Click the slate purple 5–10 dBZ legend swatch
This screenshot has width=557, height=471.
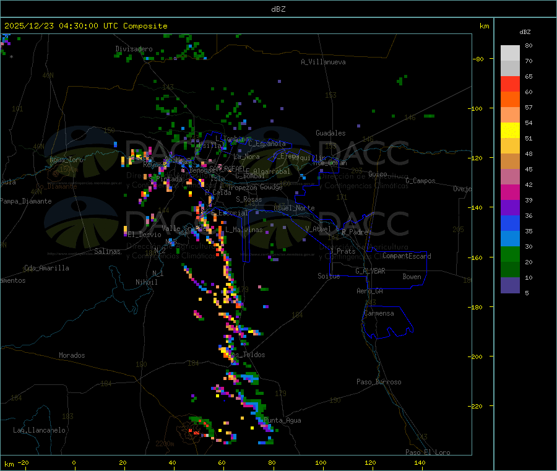tap(510, 285)
